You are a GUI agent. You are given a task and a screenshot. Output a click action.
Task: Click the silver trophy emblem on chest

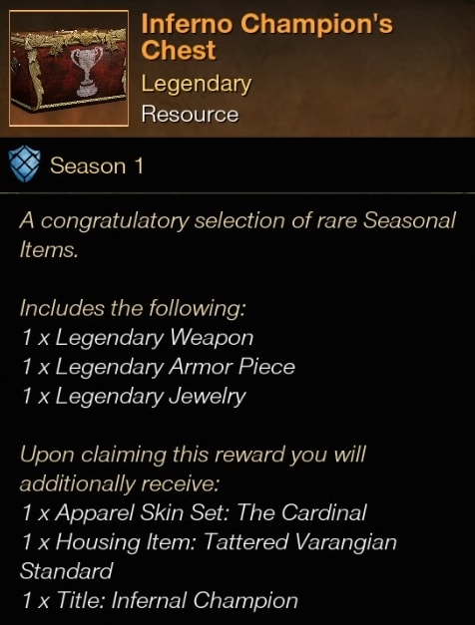coord(86,72)
